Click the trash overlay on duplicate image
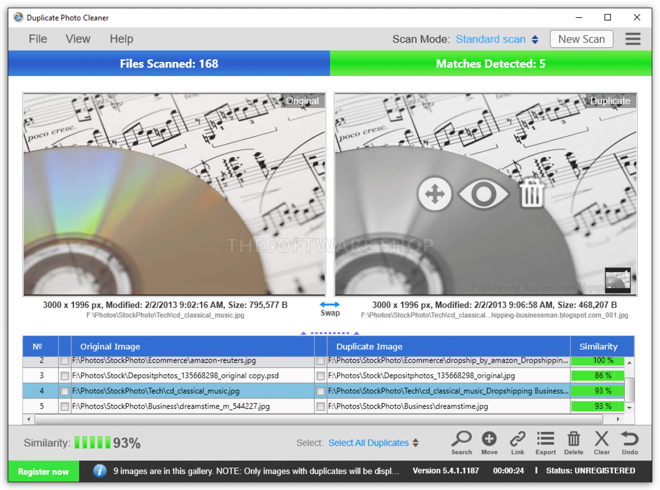This screenshot has width=660, height=490. tap(532, 194)
